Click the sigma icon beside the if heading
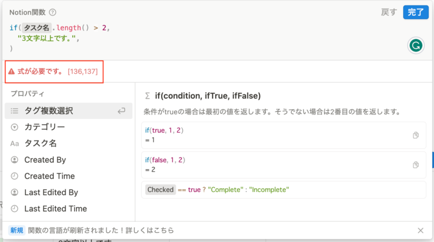This screenshot has height=242, width=434. 147,96
